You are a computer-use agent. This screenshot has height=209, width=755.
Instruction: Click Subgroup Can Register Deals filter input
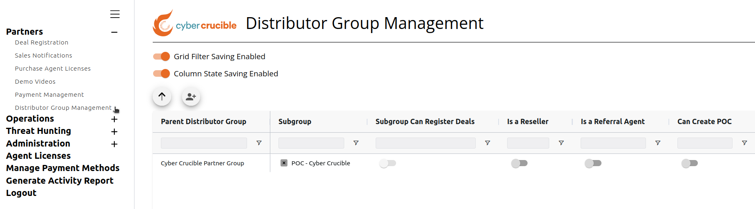click(425, 143)
